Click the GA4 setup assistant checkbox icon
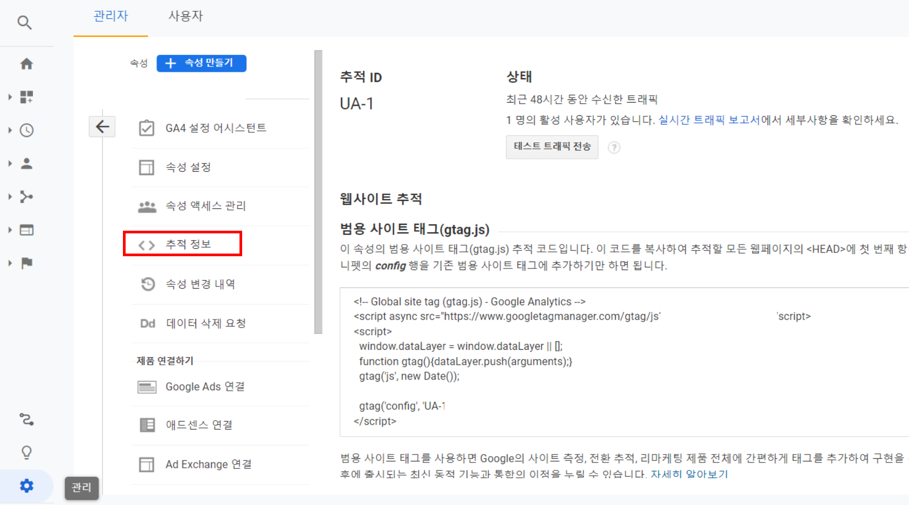909x505 pixels. (x=146, y=128)
